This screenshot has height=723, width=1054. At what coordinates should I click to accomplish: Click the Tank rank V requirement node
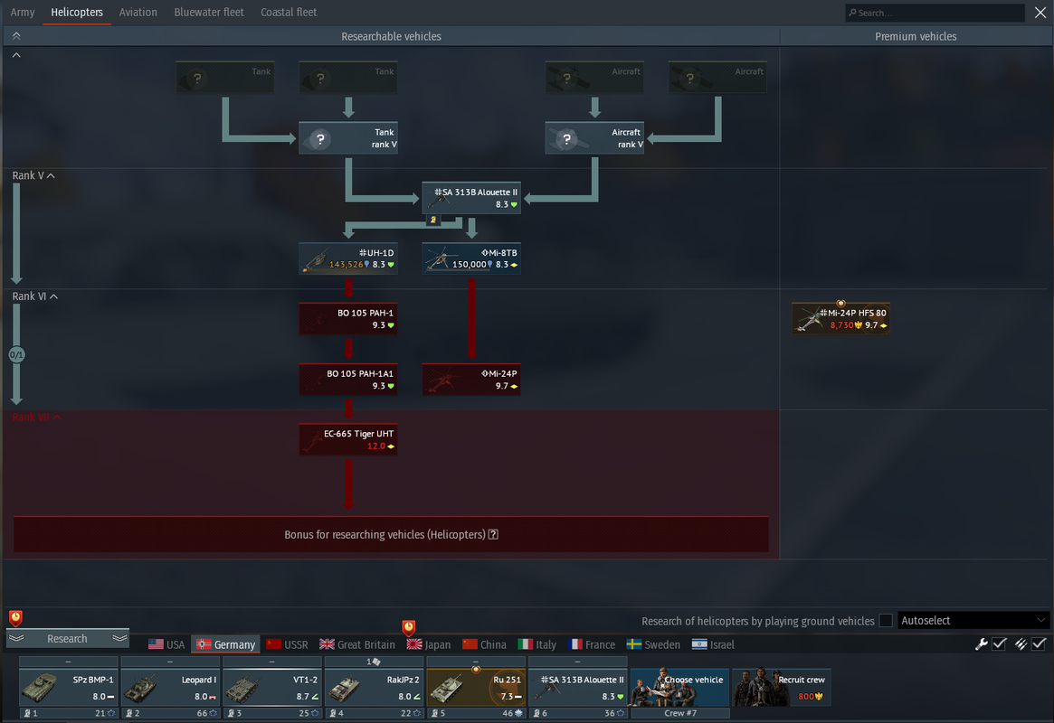point(348,138)
